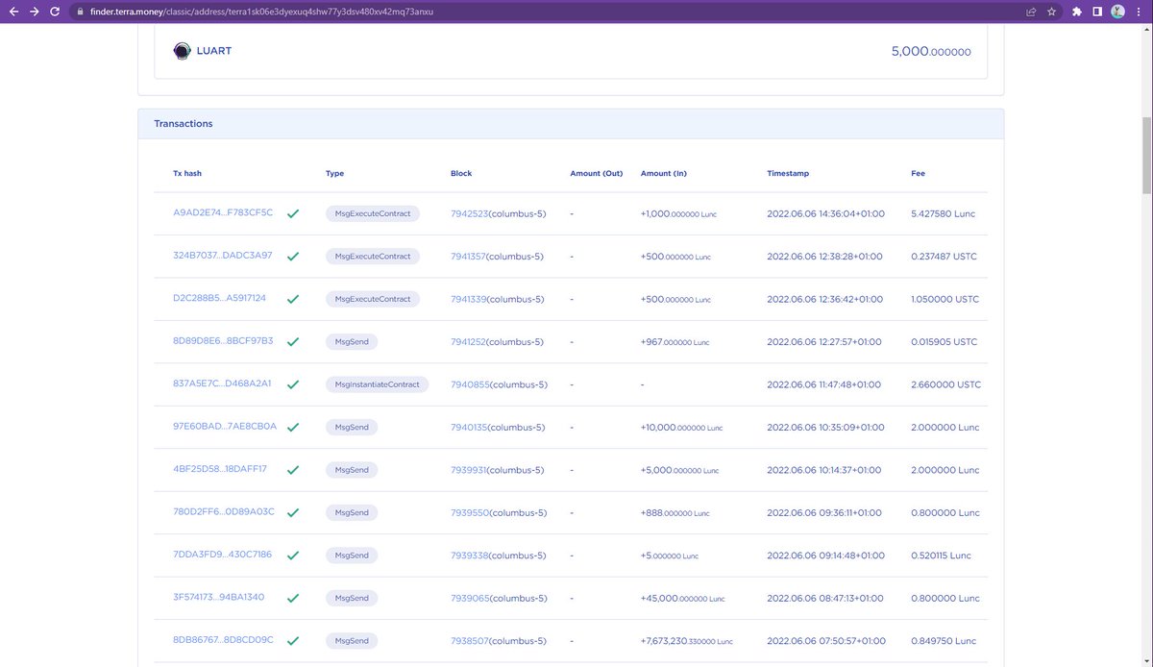Open transaction 8DB86767...8D8CD09C
This screenshot has height=667, width=1153.
[x=223, y=640]
